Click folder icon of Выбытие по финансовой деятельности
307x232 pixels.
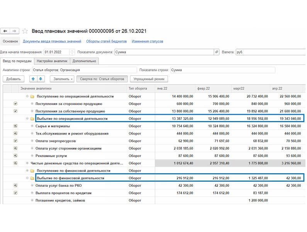coord(32,178)
